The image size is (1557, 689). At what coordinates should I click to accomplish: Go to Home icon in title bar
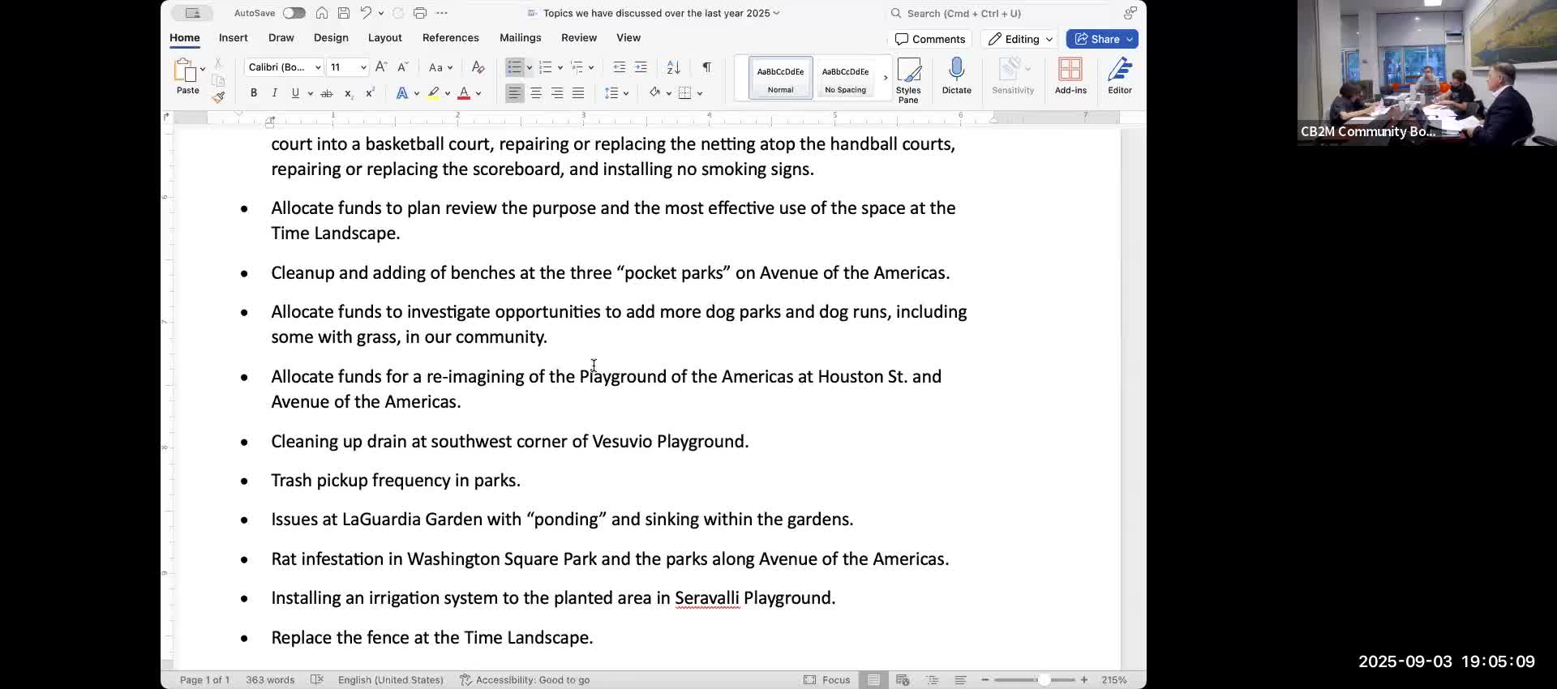(x=322, y=13)
